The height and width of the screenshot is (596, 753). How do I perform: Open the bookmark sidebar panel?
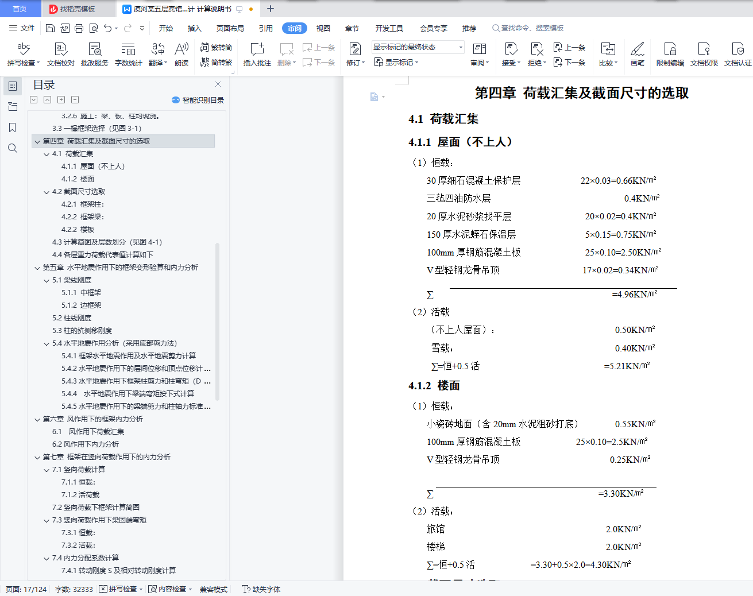13,127
